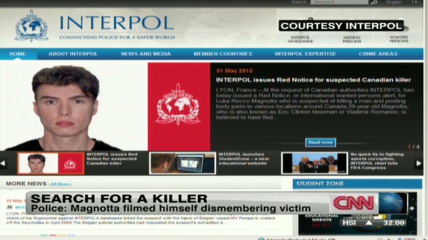Open ABOUT INTERPOL menu

coord(73,54)
